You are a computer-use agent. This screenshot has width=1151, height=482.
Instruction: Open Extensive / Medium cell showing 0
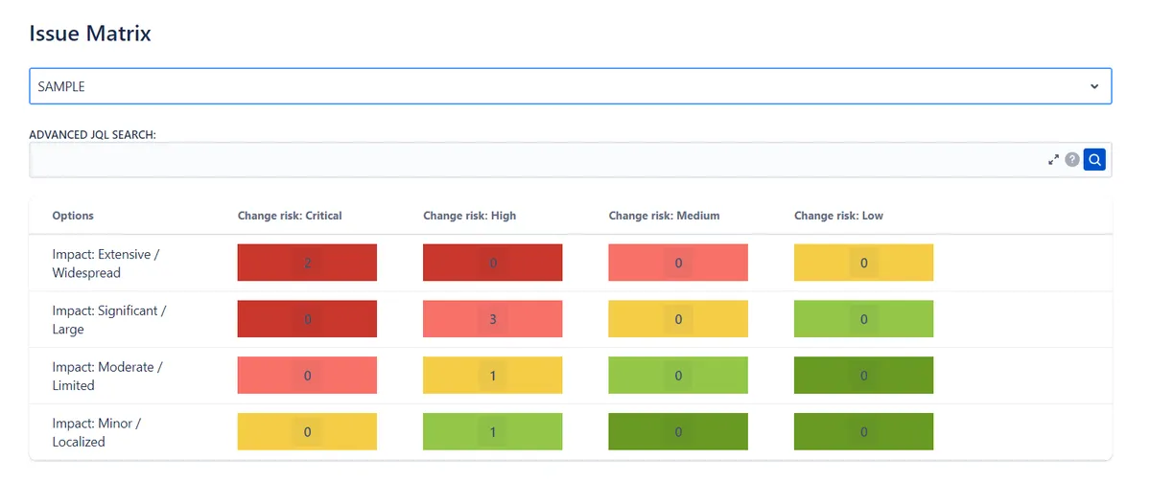(678, 263)
